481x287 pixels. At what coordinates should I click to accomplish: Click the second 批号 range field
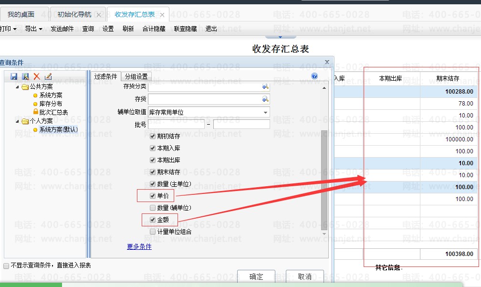pyautogui.click(x=241, y=124)
